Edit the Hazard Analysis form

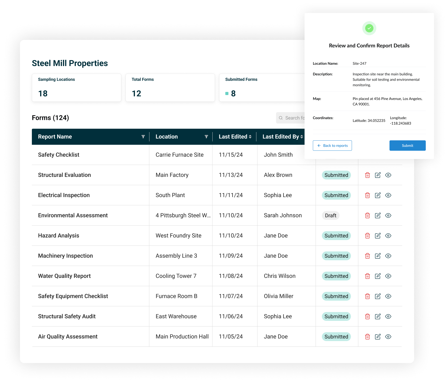pyautogui.click(x=378, y=236)
